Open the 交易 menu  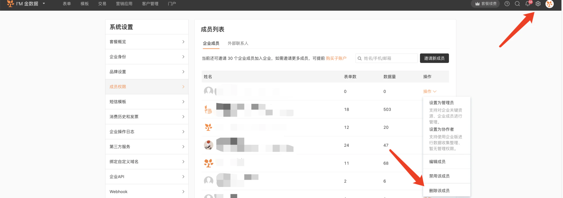click(x=102, y=4)
